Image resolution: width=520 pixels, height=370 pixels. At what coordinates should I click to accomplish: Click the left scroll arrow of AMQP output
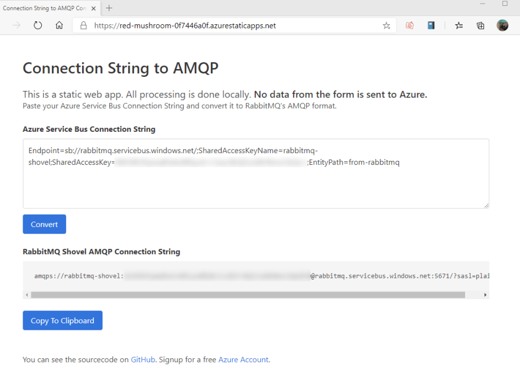click(x=27, y=295)
